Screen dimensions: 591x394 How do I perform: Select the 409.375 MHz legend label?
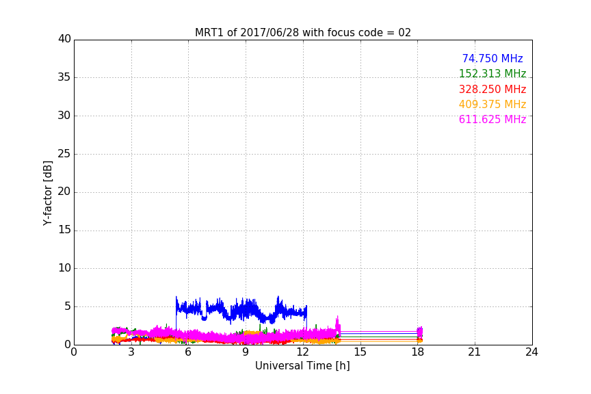[x=492, y=104]
